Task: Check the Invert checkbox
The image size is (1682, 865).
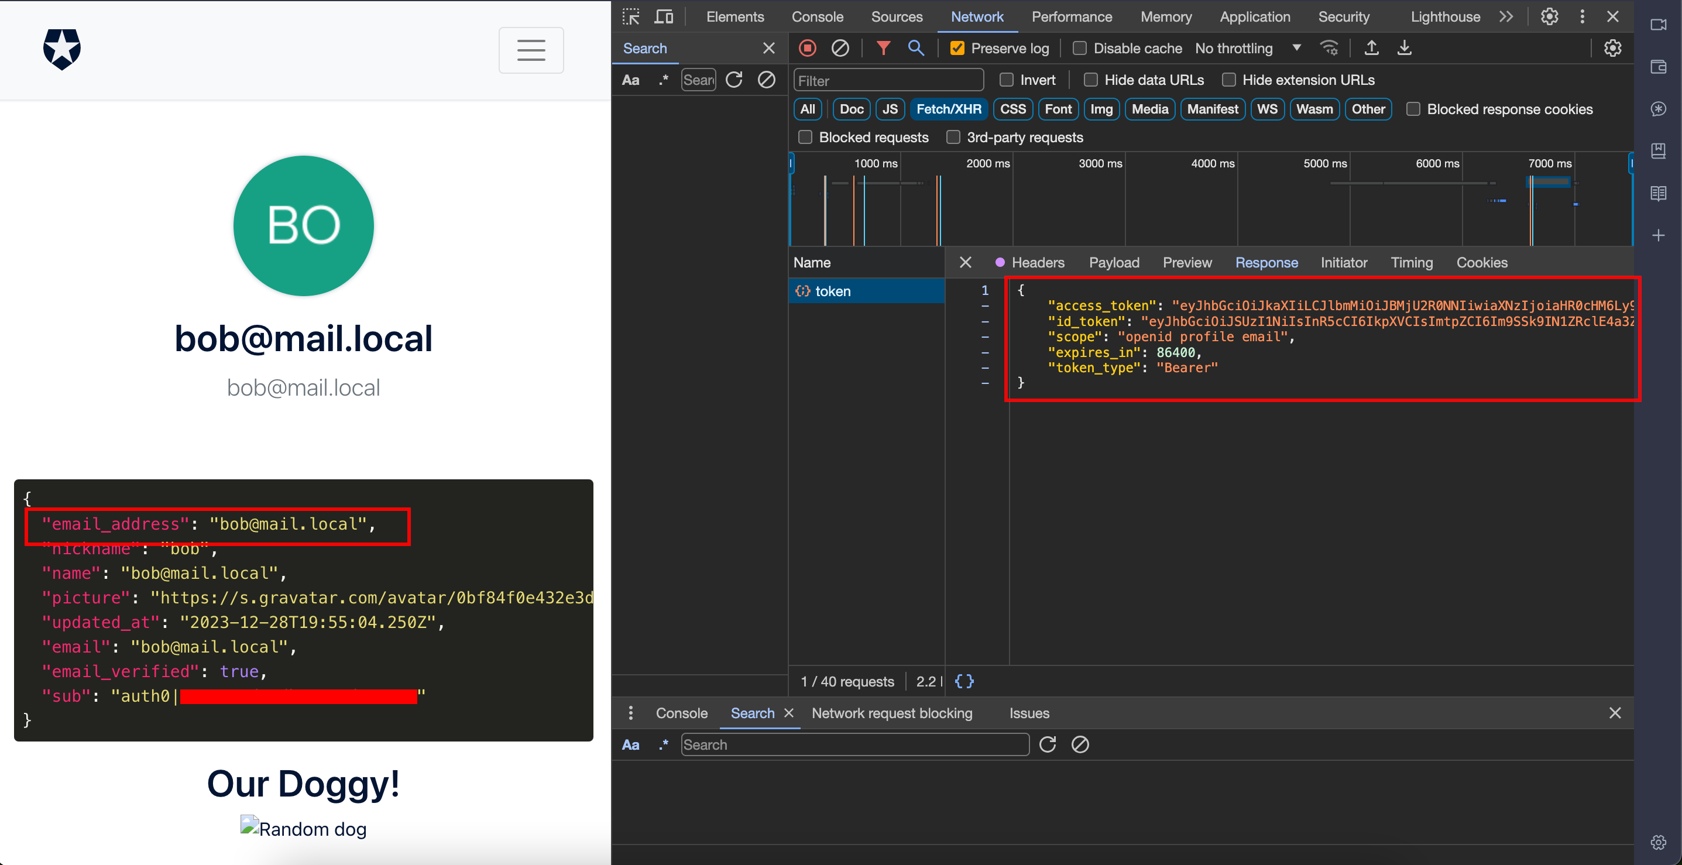Action: click(x=1006, y=80)
